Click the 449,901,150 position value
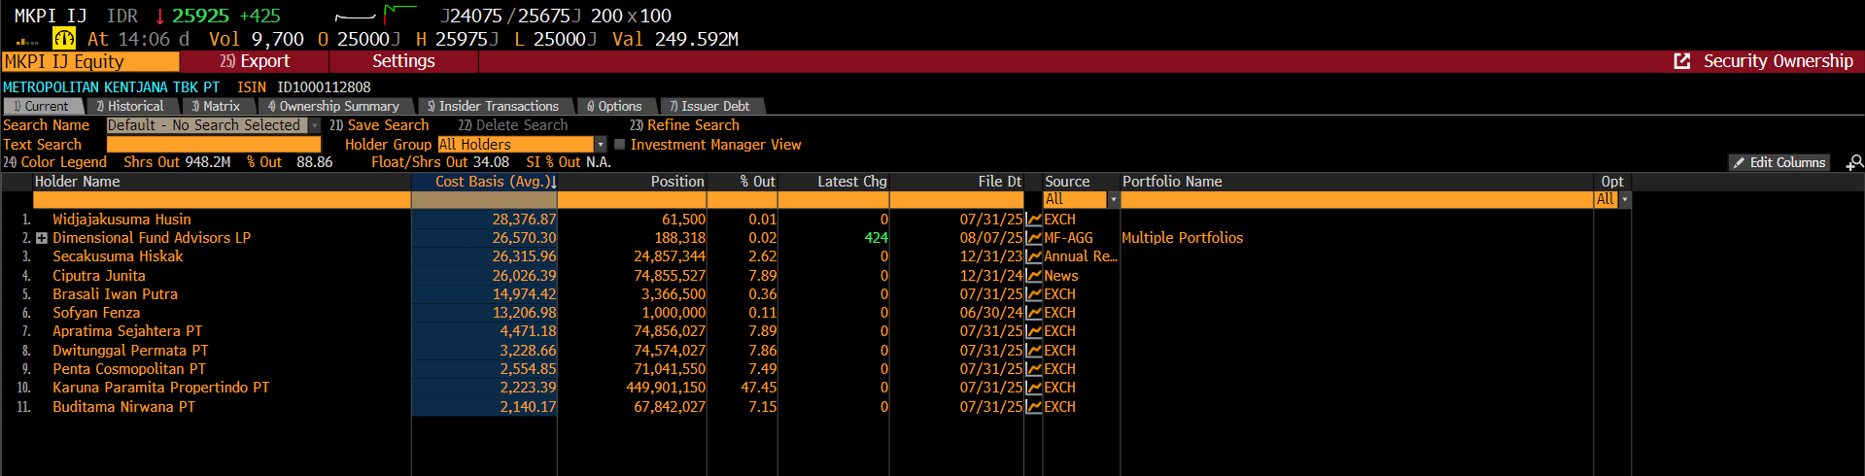The height and width of the screenshot is (476, 1865). tap(666, 388)
